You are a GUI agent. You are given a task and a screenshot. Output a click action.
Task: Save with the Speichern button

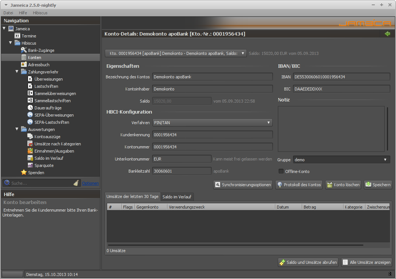[378, 185]
